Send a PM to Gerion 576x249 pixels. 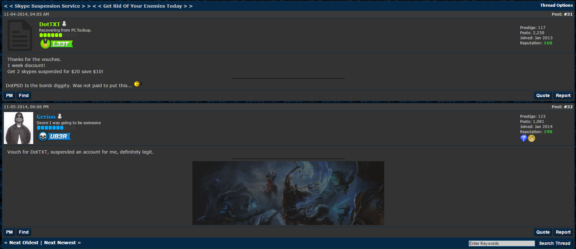(x=10, y=232)
